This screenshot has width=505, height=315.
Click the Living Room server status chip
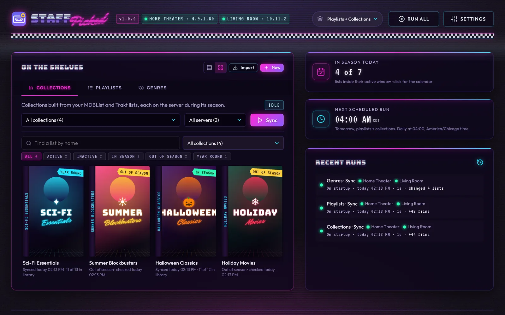click(254, 19)
